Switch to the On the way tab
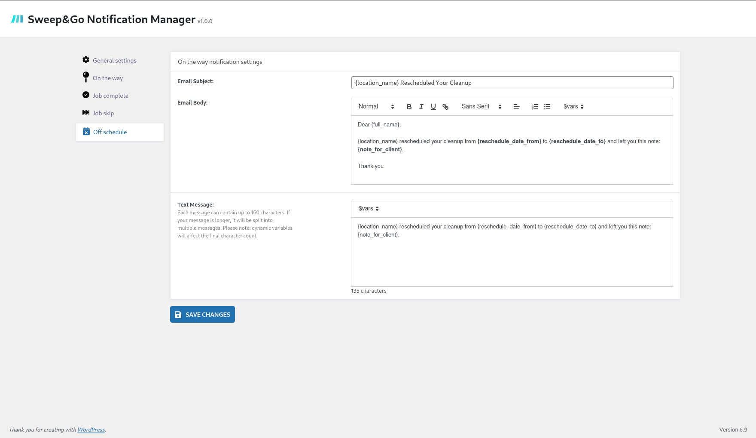 point(107,78)
